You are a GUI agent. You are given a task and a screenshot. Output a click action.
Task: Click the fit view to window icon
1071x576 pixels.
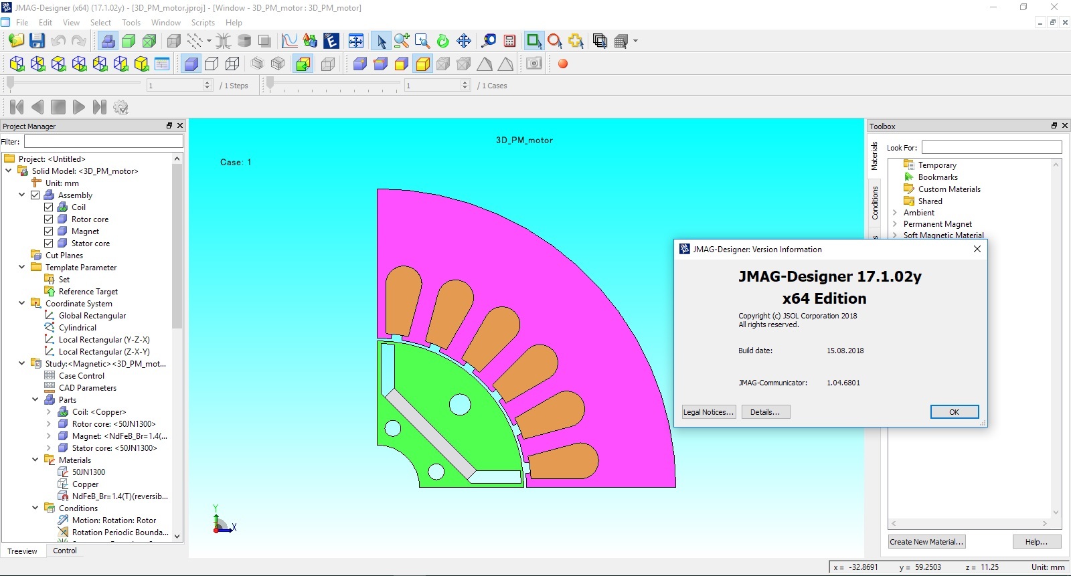[355, 41]
